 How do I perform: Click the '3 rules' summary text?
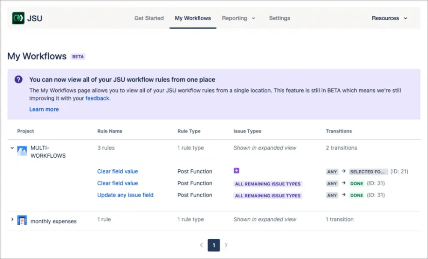click(106, 148)
